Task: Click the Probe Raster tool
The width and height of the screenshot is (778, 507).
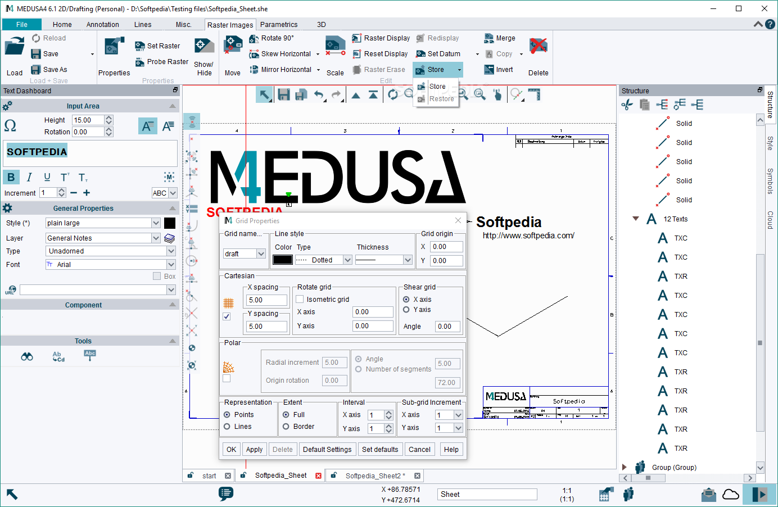Action: point(162,62)
